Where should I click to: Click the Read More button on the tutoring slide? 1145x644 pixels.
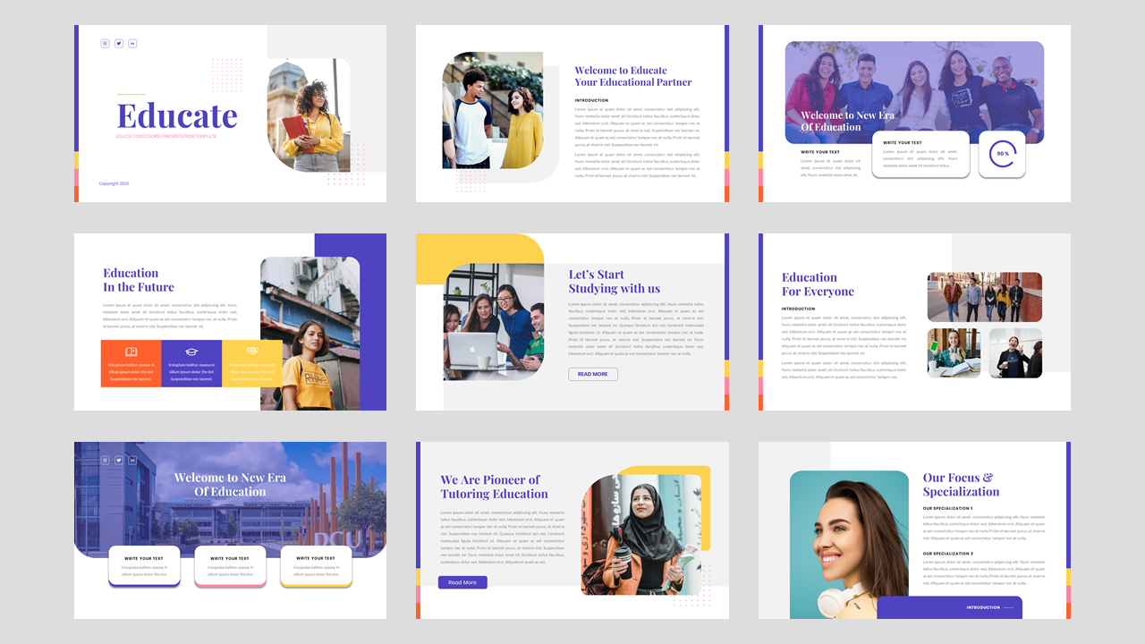[x=462, y=582]
